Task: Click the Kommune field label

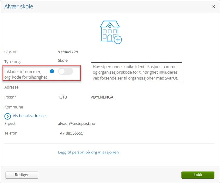Action: (13, 107)
